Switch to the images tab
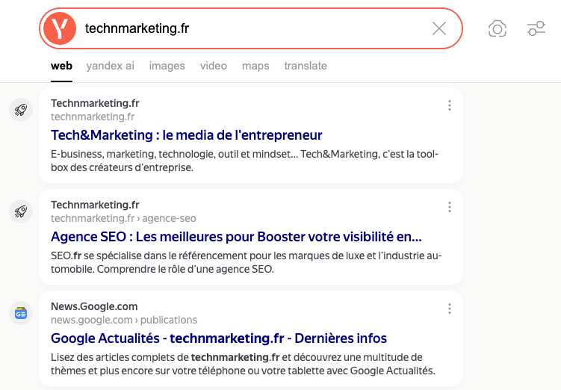Image resolution: width=561 pixels, height=390 pixels. (x=167, y=66)
